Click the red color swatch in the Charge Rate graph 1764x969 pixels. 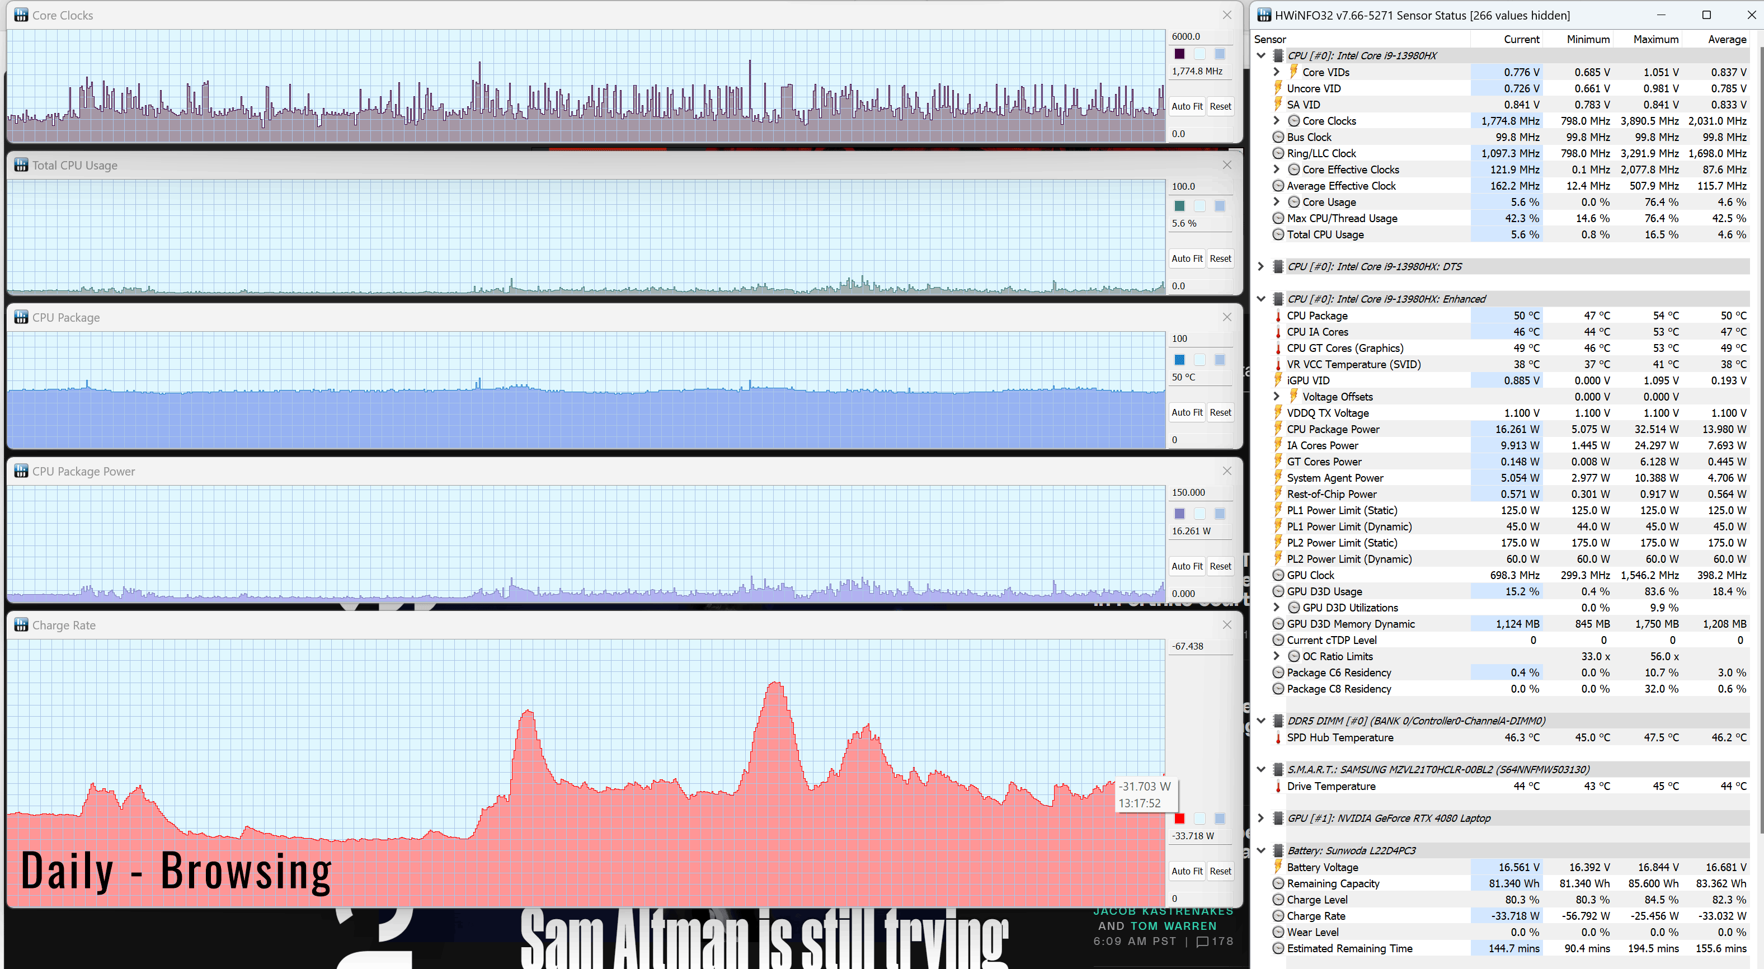point(1179,819)
